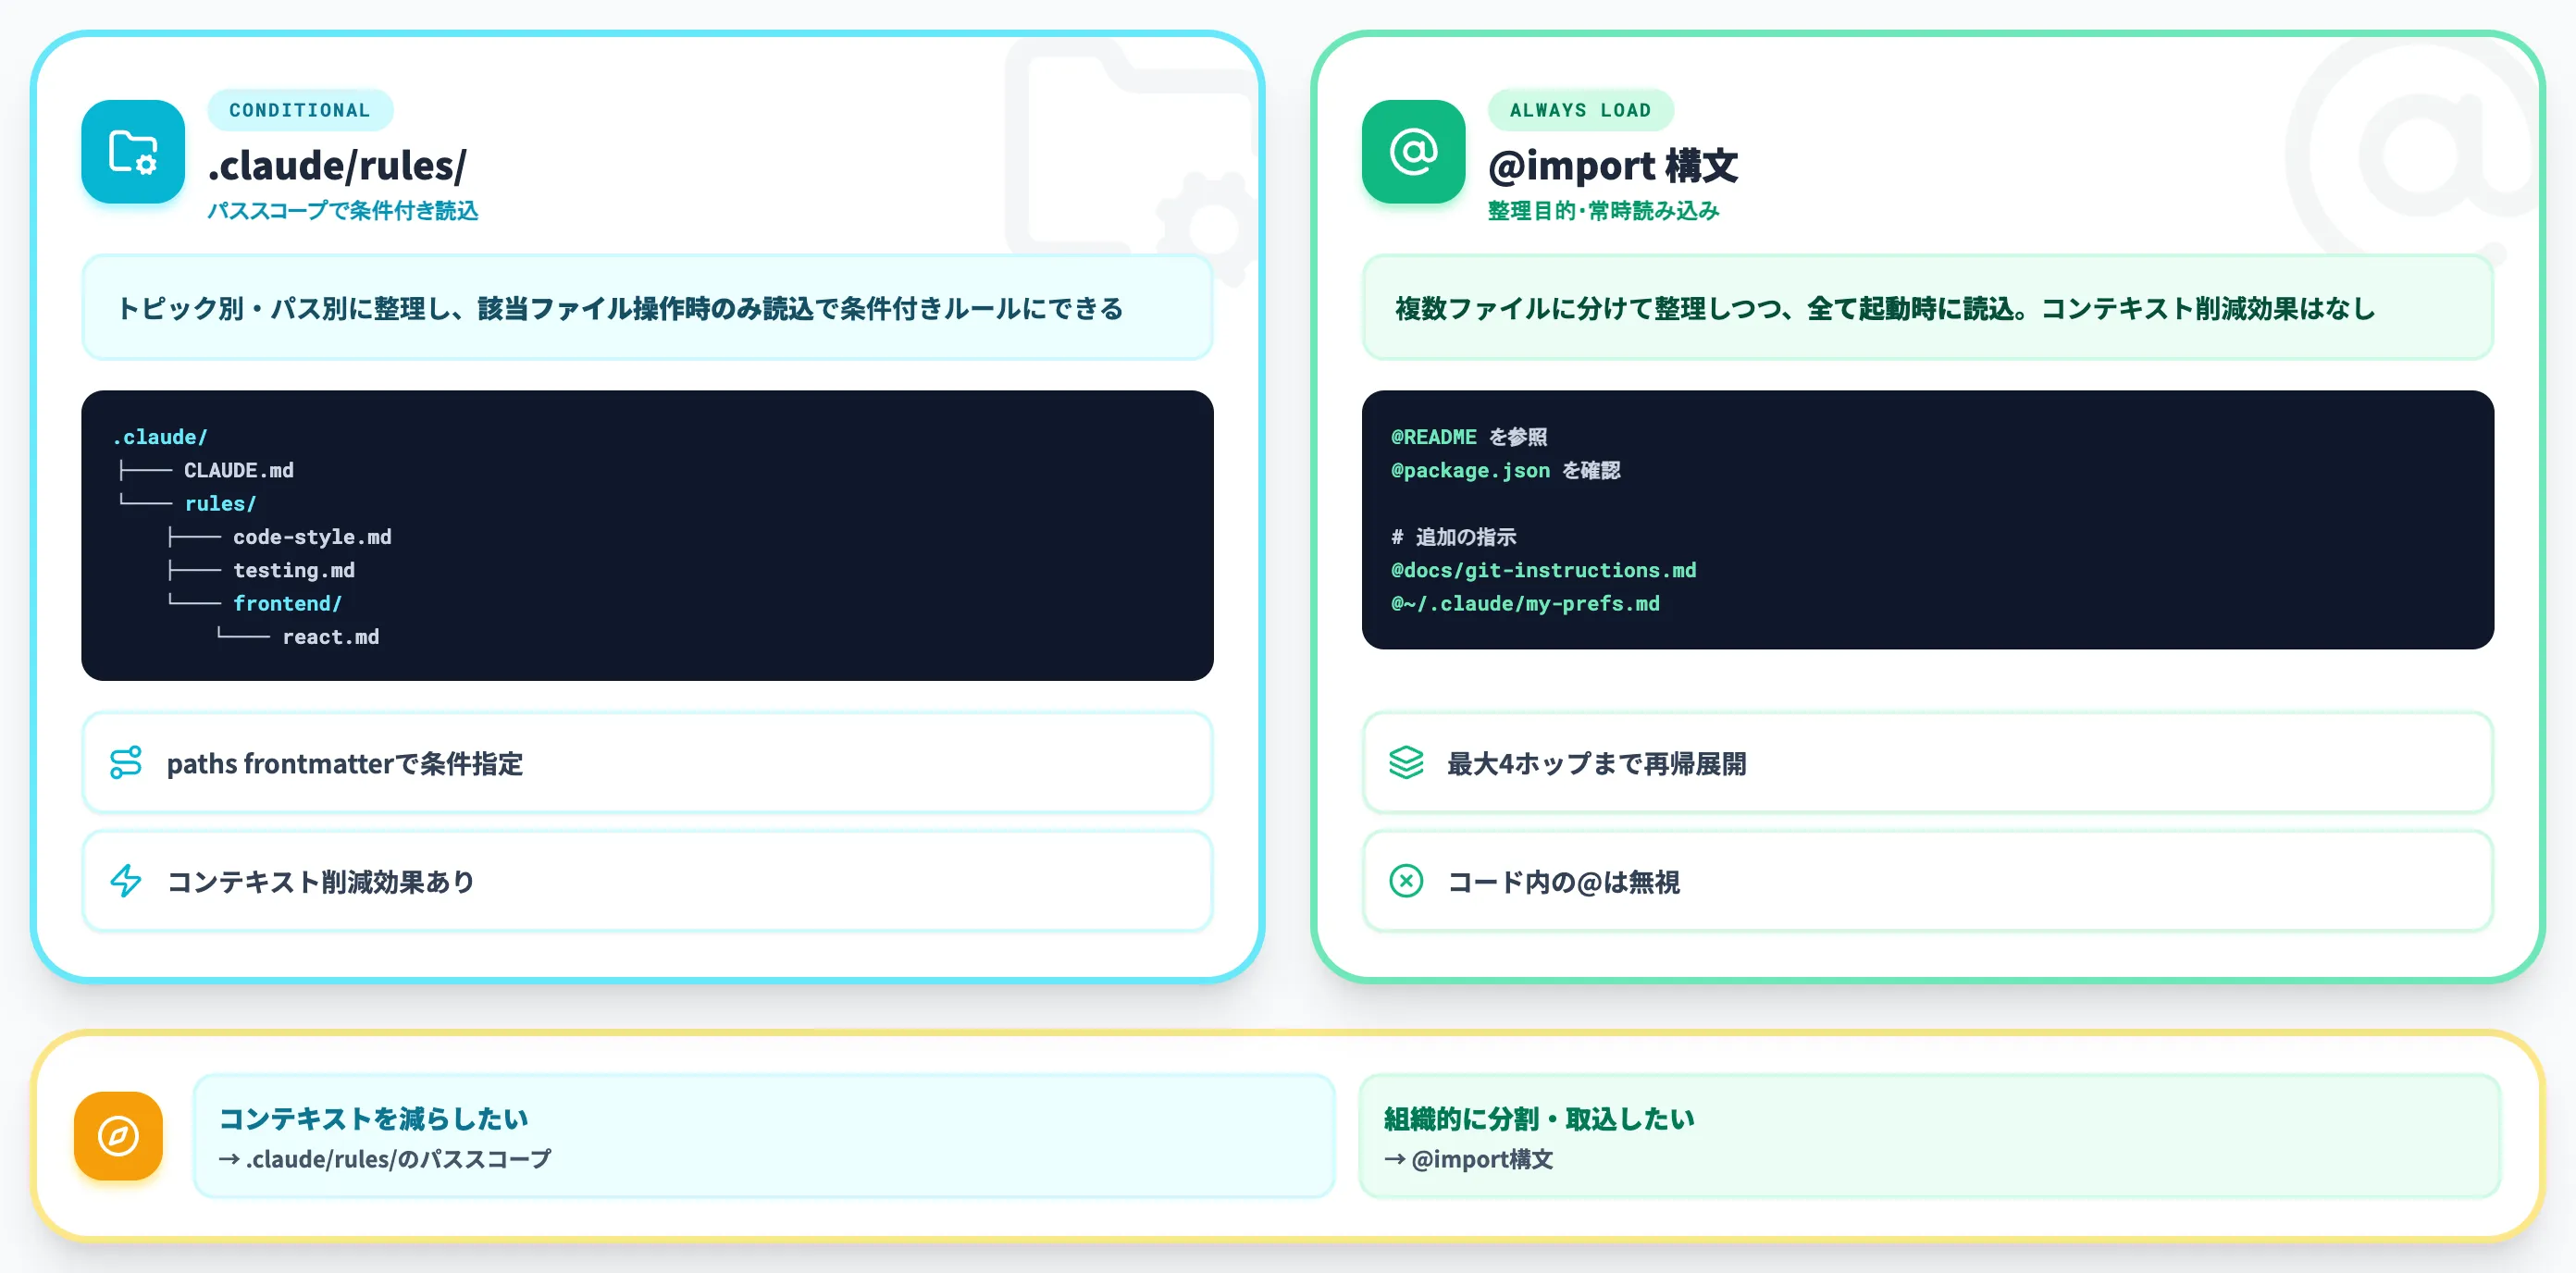Click the orange compass icon
Image resolution: width=2576 pixels, height=1273 pixels.
click(118, 1136)
